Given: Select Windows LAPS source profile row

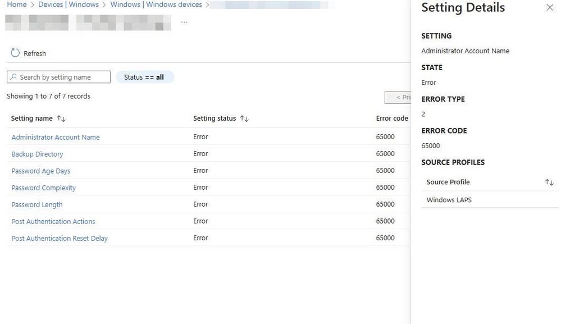Looking at the screenshot, I should (x=490, y=199).
